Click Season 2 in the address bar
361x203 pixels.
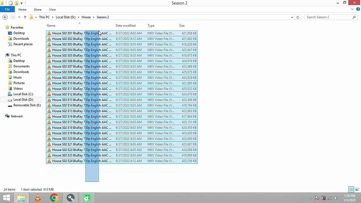point(103,17)
